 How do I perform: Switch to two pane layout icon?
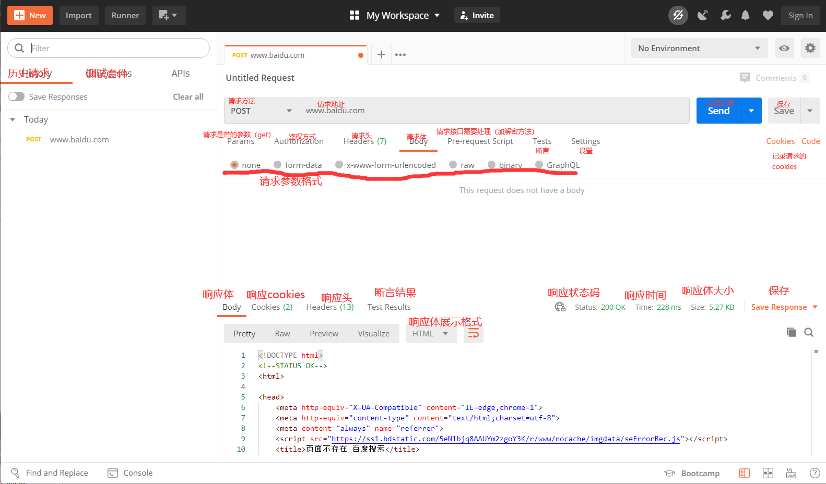(x=768, y=473)
